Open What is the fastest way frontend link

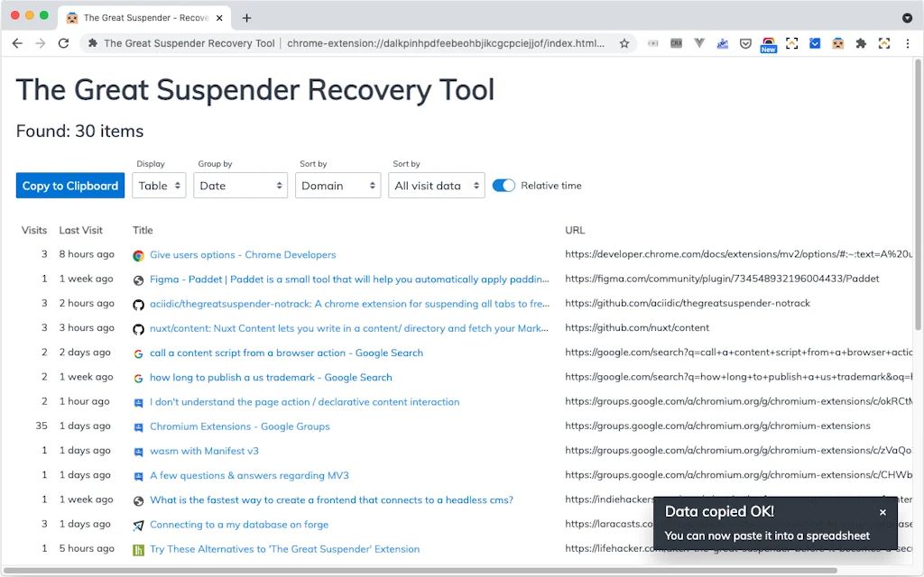tap(331, 499)
